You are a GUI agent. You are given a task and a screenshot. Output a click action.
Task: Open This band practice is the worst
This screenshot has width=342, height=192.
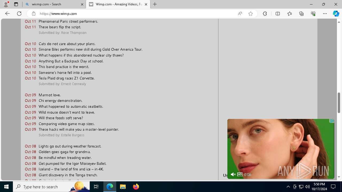pyautogui.click(x=64, y=67)
